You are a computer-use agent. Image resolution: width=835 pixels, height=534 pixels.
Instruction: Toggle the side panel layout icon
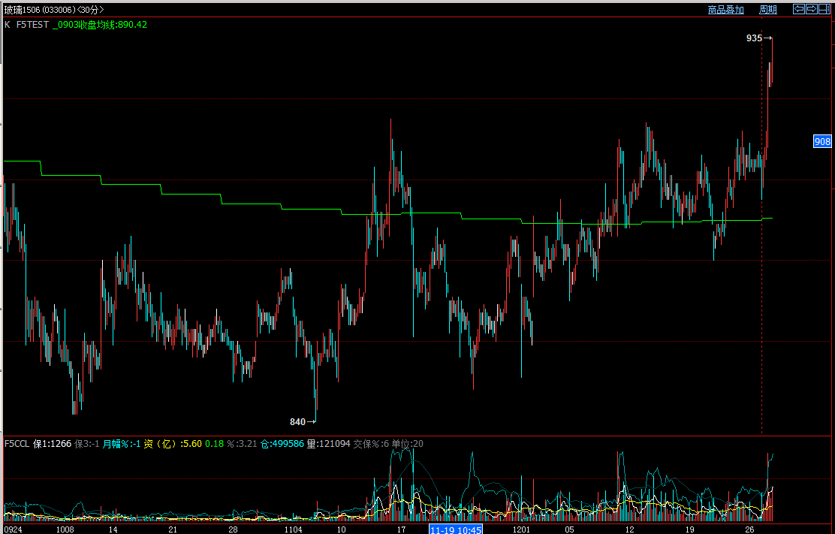[x=824, y=9]
